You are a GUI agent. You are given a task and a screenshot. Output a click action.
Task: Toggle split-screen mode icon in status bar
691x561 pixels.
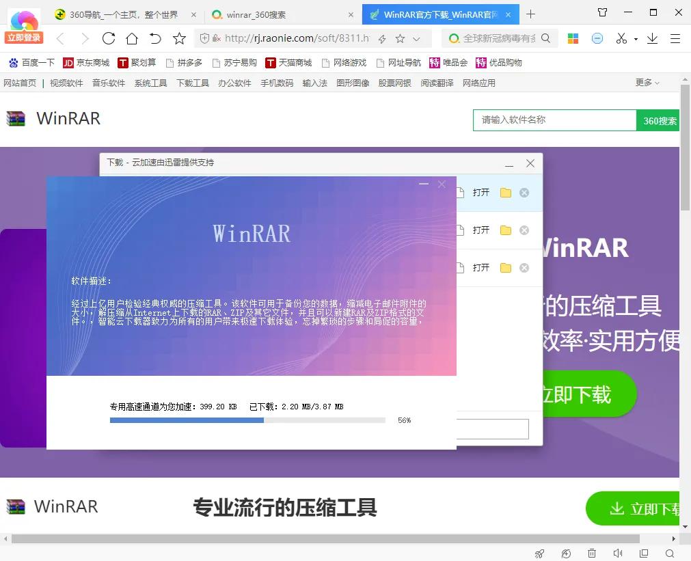(643, 553)
